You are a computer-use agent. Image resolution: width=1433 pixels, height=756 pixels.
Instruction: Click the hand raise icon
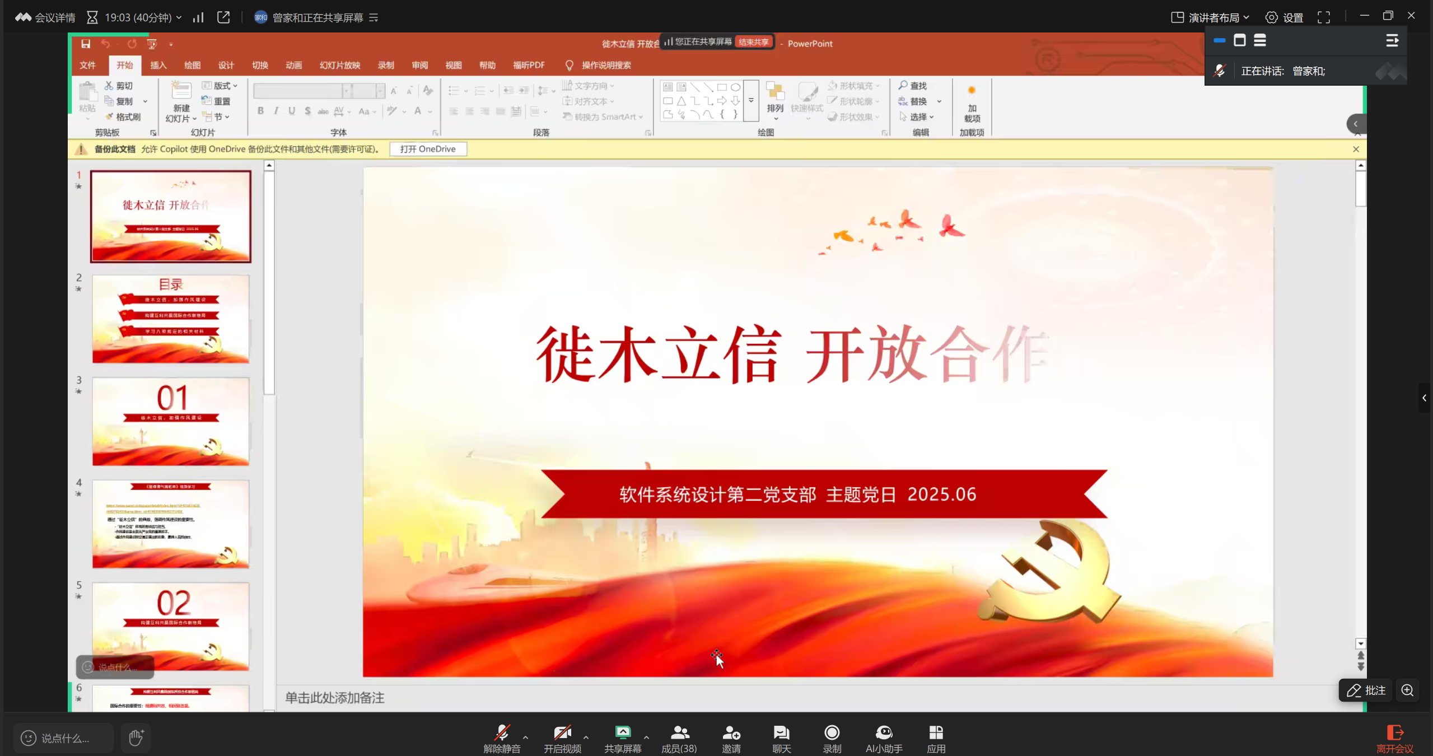tap(136, 738)
